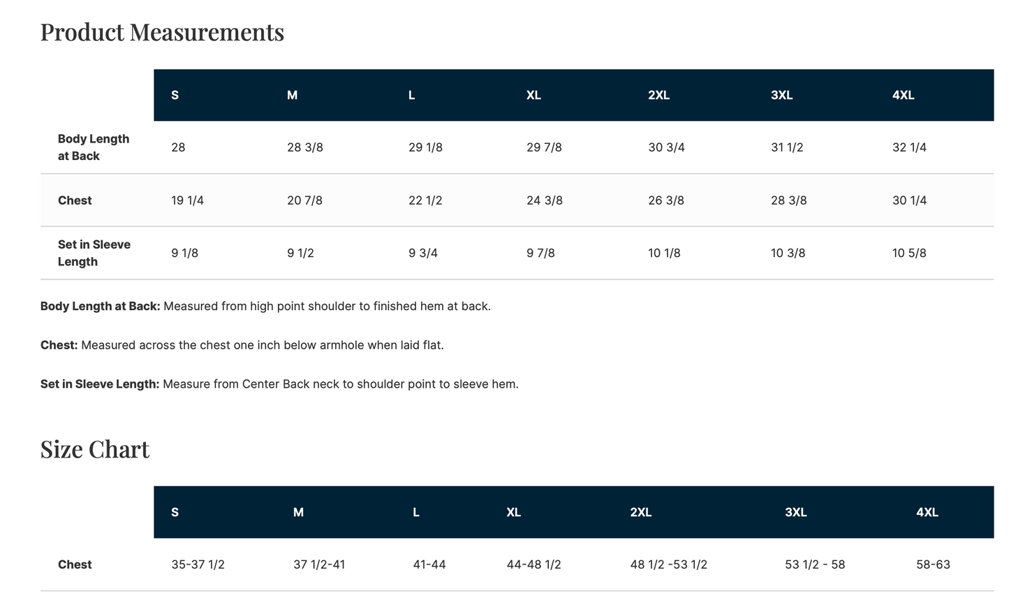1009x605 pixels.
Task: Click the Size Chart heading
Action: 95,449
